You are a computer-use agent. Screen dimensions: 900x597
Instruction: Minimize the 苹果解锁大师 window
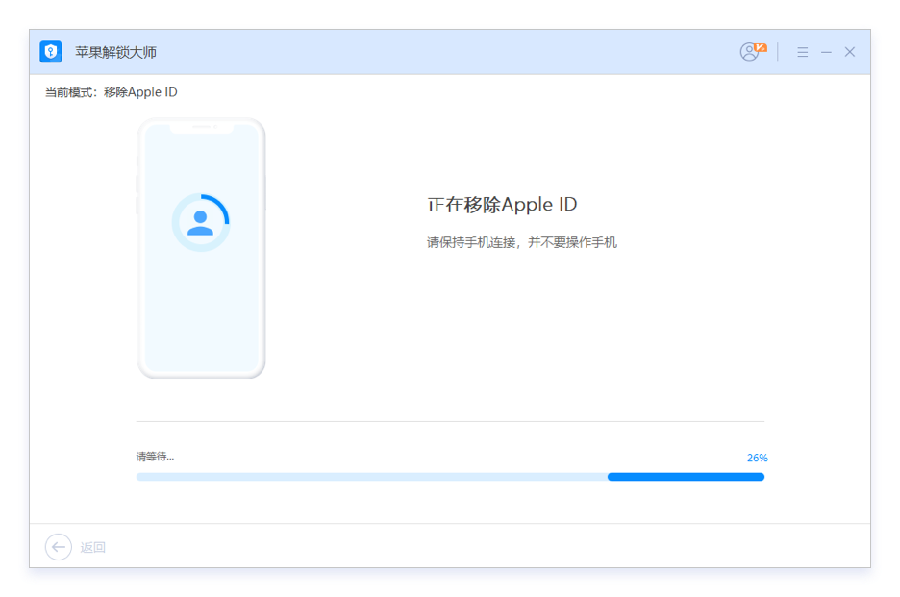tap(826, 52)
